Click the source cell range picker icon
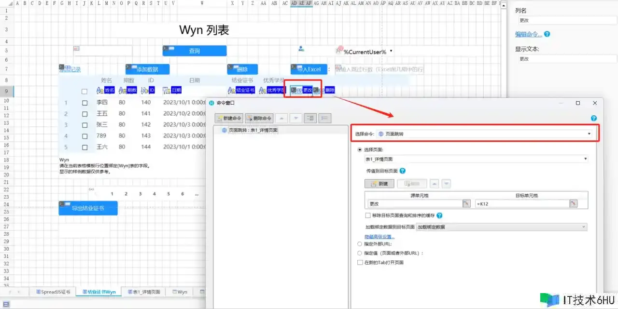Screen dimensions: 618x309 466,204
